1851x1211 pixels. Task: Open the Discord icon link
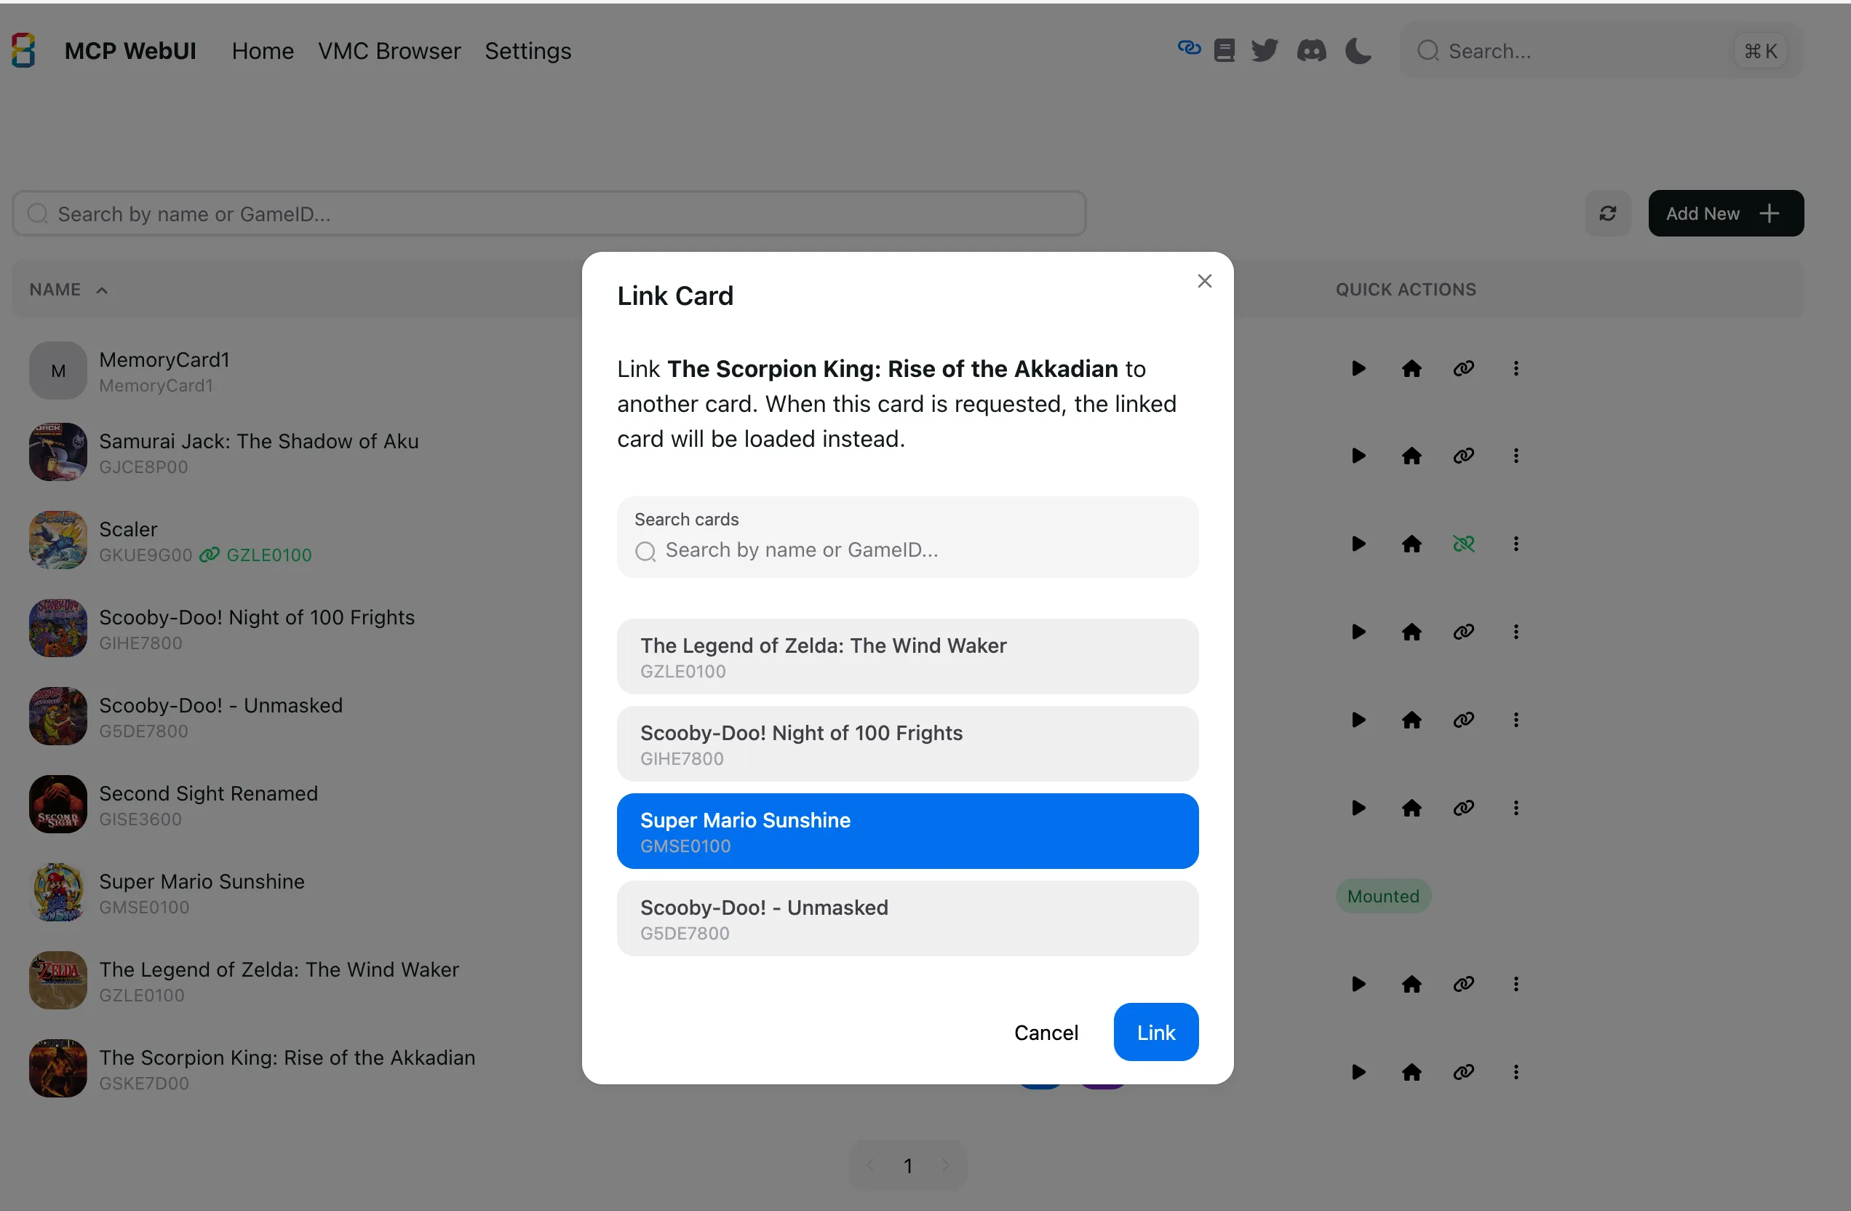(x=1310, y=50)
